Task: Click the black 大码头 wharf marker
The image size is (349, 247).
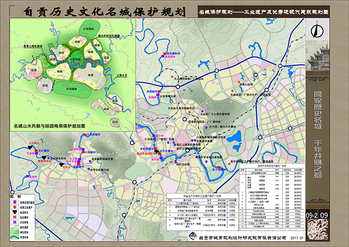Action: click(61, 165)
